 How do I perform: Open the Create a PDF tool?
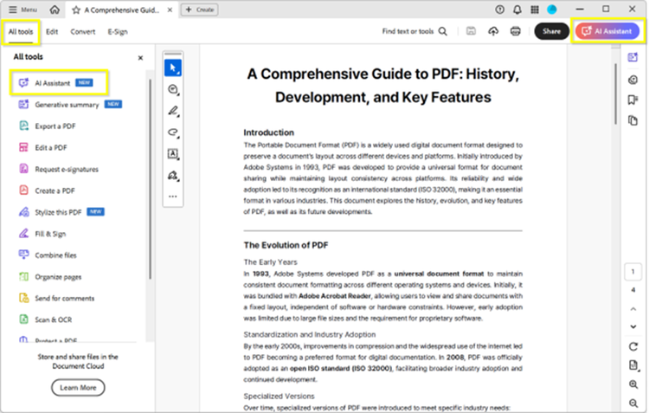(47, 190)
